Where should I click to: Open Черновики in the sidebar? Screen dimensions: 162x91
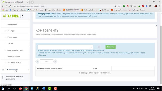click(x=12, y=25)
